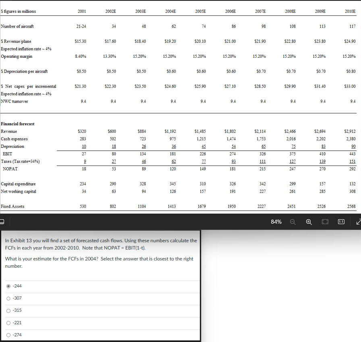The width and height of the screenshot is (361, 342).
Task: Click the 'Taxes (Tax rate=34%)' row label
Action: click(20, 161)
